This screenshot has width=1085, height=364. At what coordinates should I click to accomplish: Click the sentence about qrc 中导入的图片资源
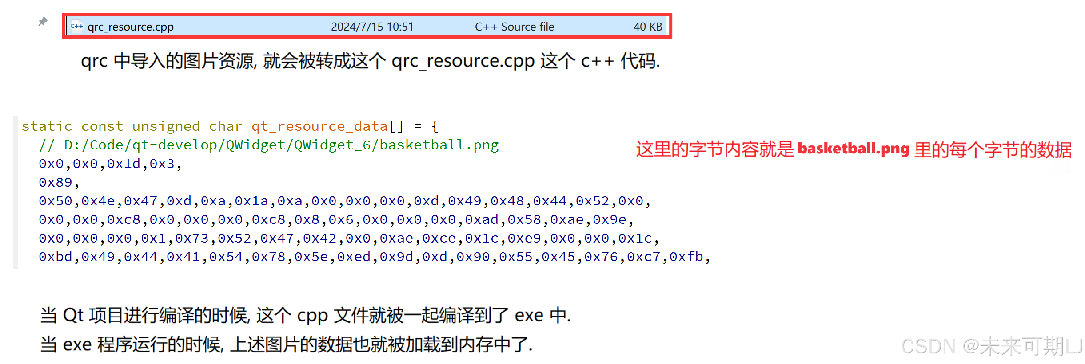[x=370, y=61]
